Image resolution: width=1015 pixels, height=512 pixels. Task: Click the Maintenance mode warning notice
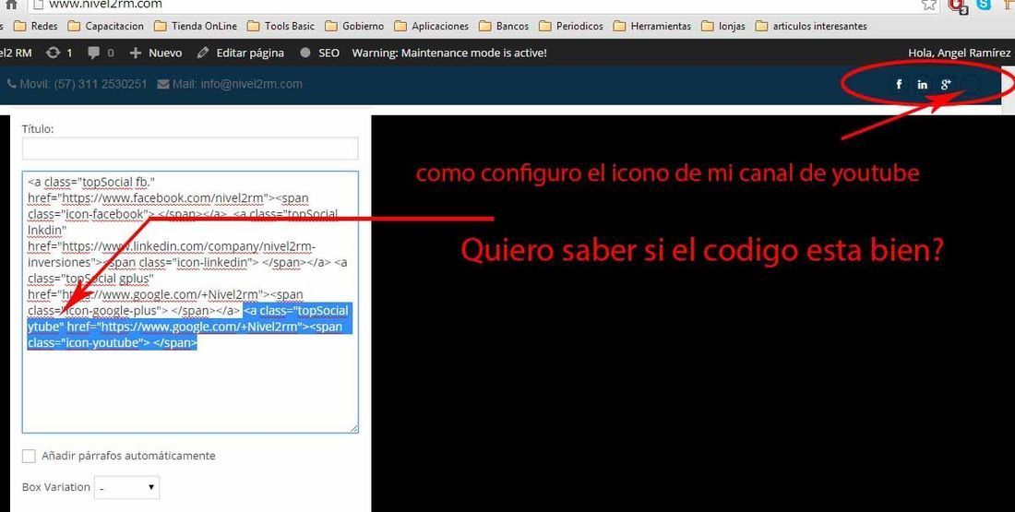tap(449, 54)
